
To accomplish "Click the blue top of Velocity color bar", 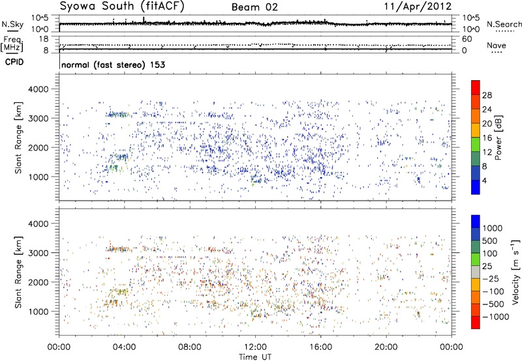I will 476,222.
